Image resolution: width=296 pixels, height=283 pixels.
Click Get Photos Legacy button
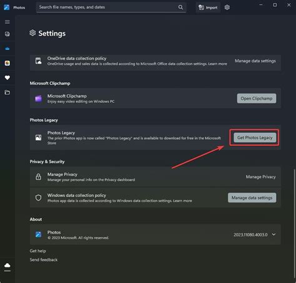point(255,138)
